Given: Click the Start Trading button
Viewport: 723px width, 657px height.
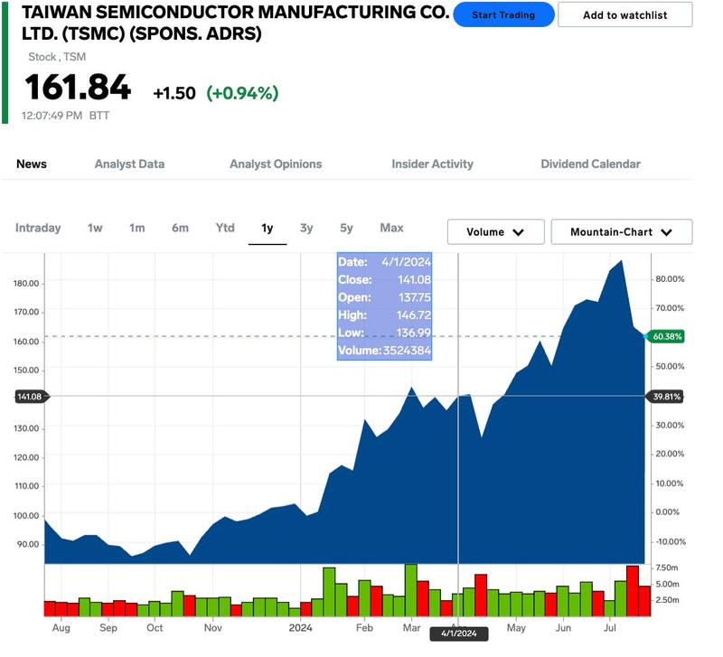Looking at the screenshot, I should point(503,14).
